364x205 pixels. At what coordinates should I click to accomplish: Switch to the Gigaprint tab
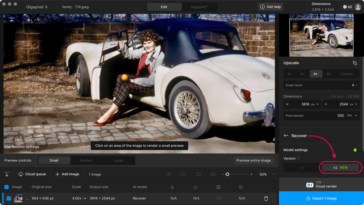[x=200, y=7]
